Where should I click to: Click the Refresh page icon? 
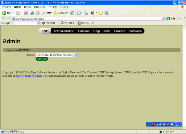point(32,13)
